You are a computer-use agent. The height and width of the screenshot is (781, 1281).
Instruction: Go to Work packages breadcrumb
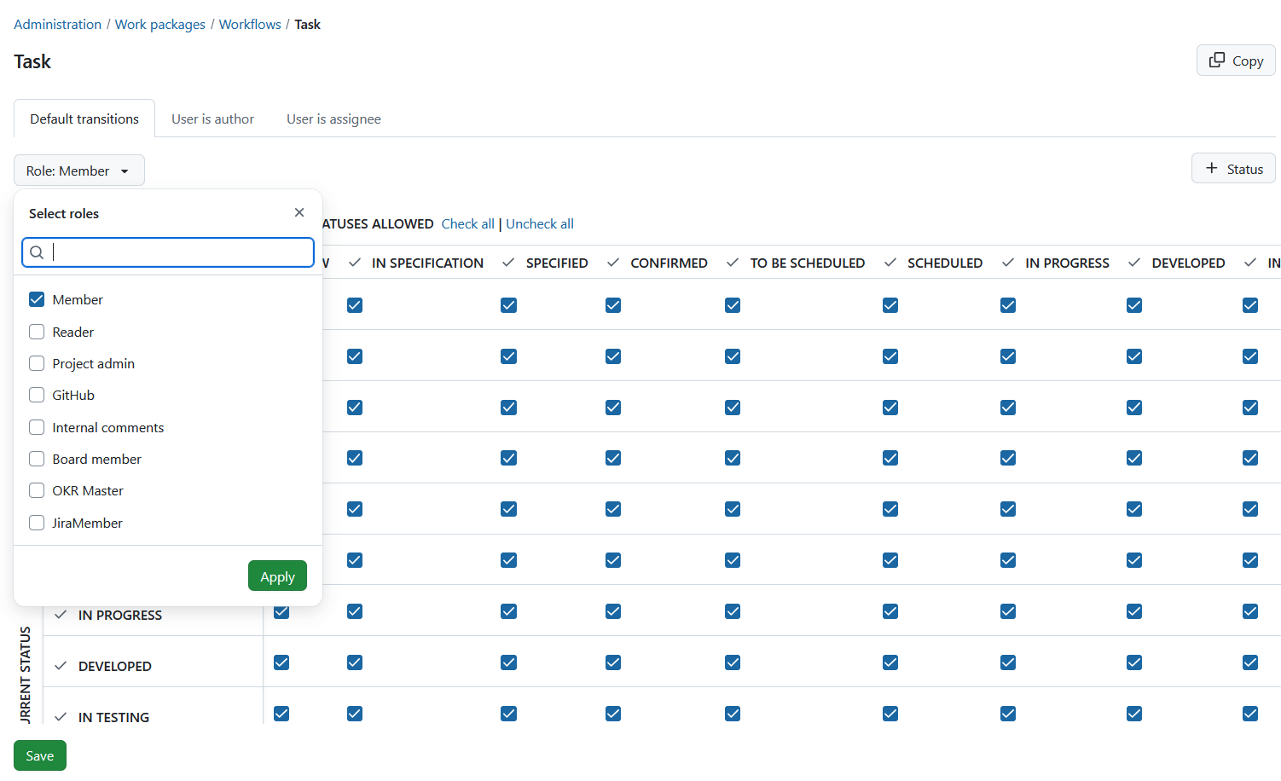(160, 24)
